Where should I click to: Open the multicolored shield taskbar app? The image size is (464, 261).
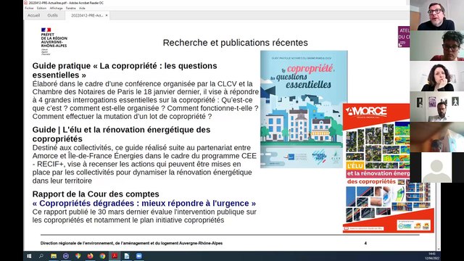click(x=78, y=256)
